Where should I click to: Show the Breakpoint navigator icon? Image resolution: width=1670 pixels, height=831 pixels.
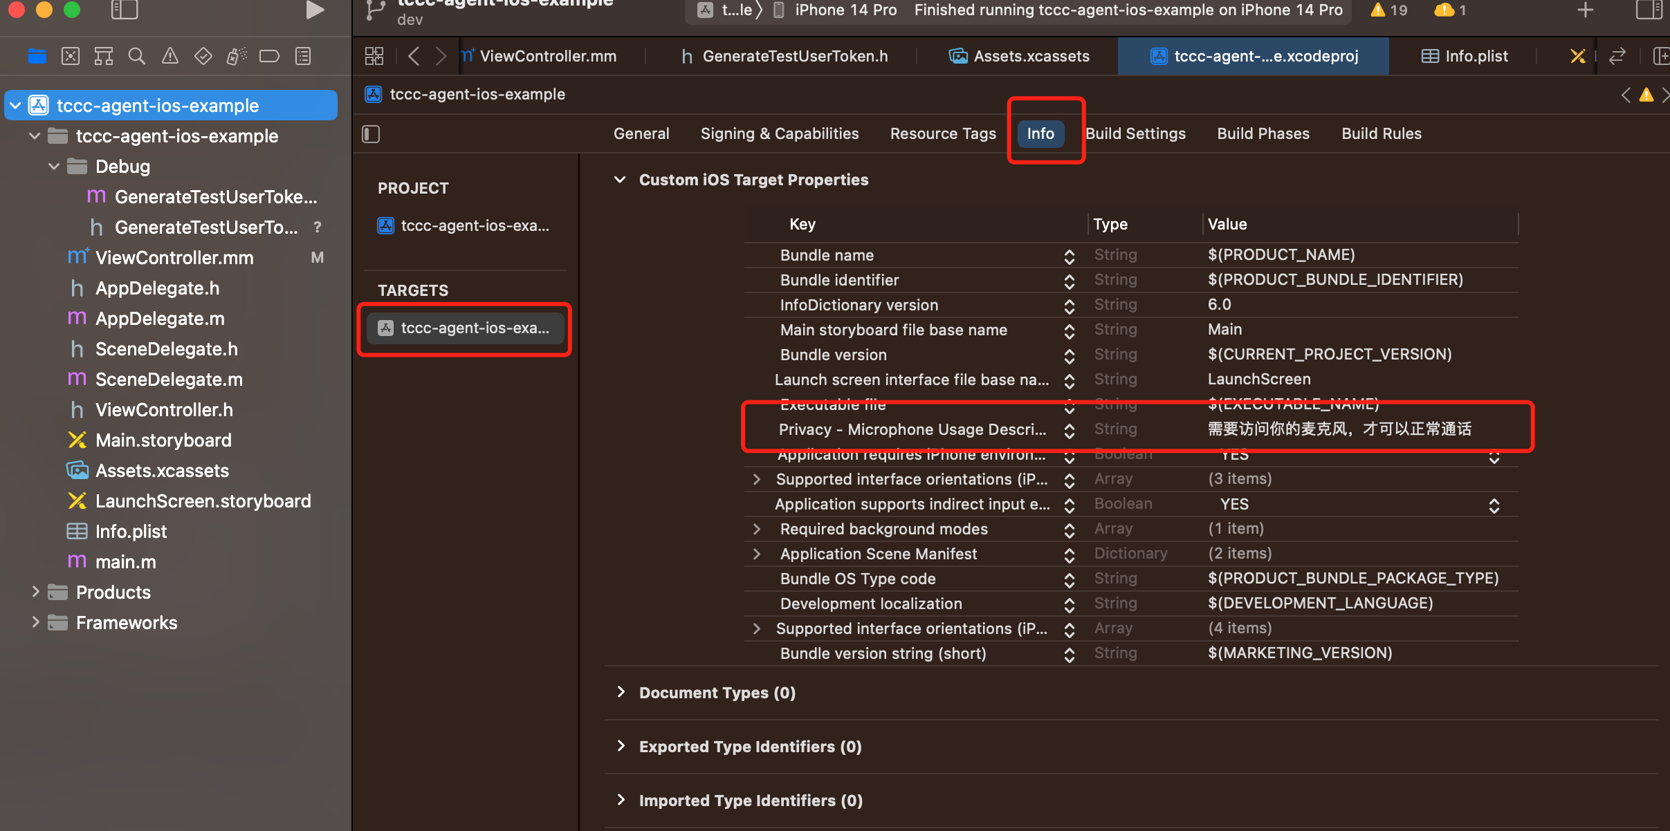[x=269, y=56]
